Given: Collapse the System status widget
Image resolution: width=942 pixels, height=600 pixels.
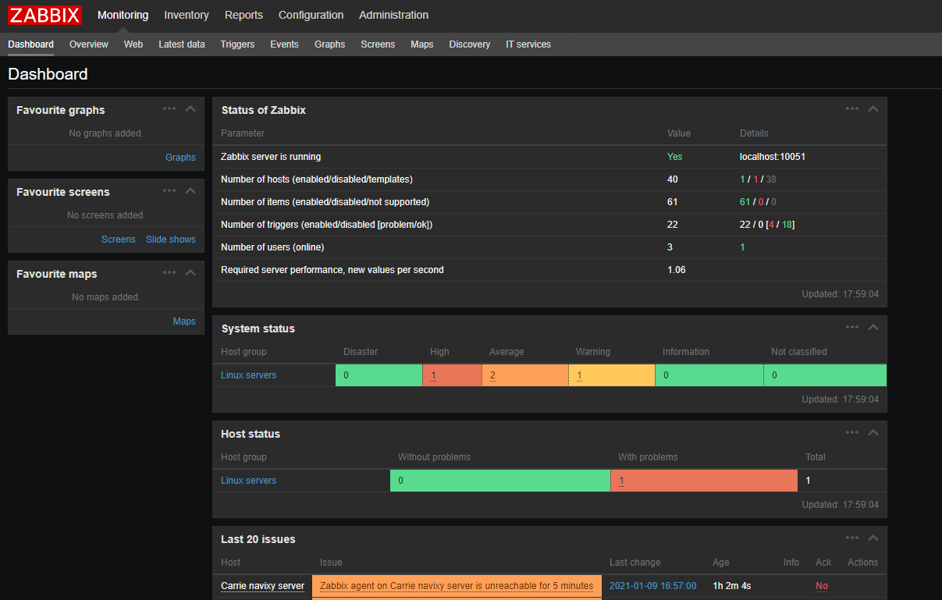Looking at the screenshot, I should point(873,327).
